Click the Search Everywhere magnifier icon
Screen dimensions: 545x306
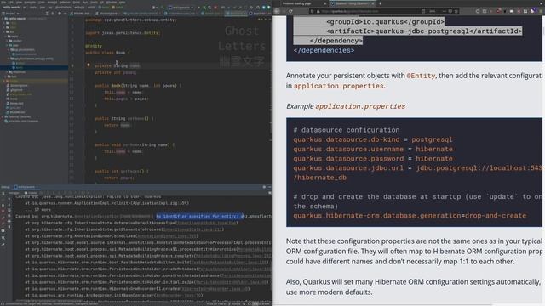click(x=258, y=8)
